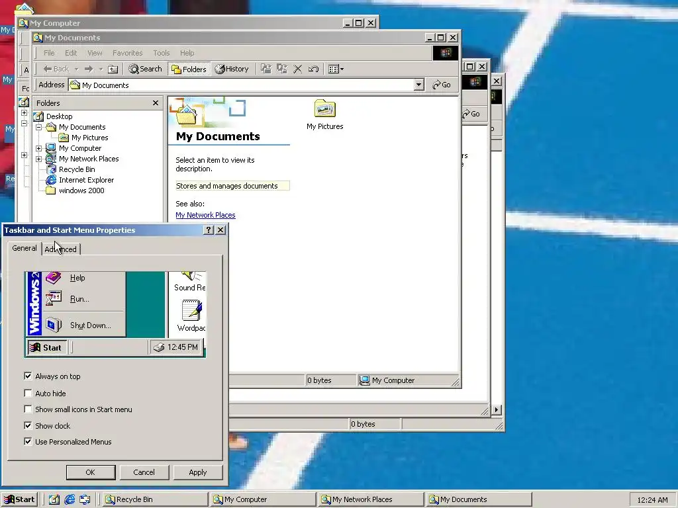The width and height of the screenshot is (678, 508).
Task: Switch to My Computer taskbar button
Action: click(262, 499)
